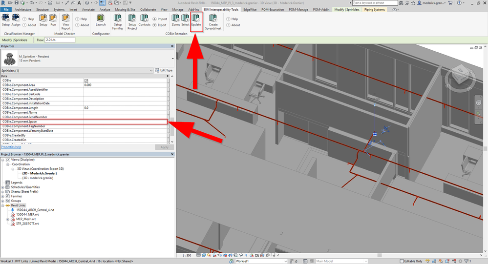Open the Model Checker View Report

[x=66, y=22]
